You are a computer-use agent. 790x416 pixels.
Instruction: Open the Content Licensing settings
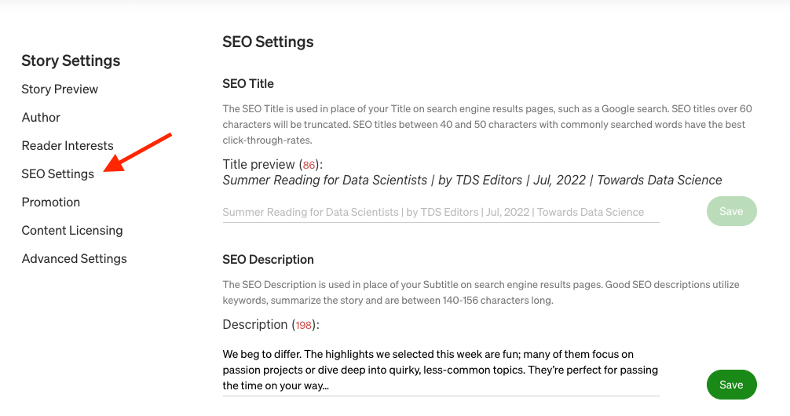tap(72, 230)
